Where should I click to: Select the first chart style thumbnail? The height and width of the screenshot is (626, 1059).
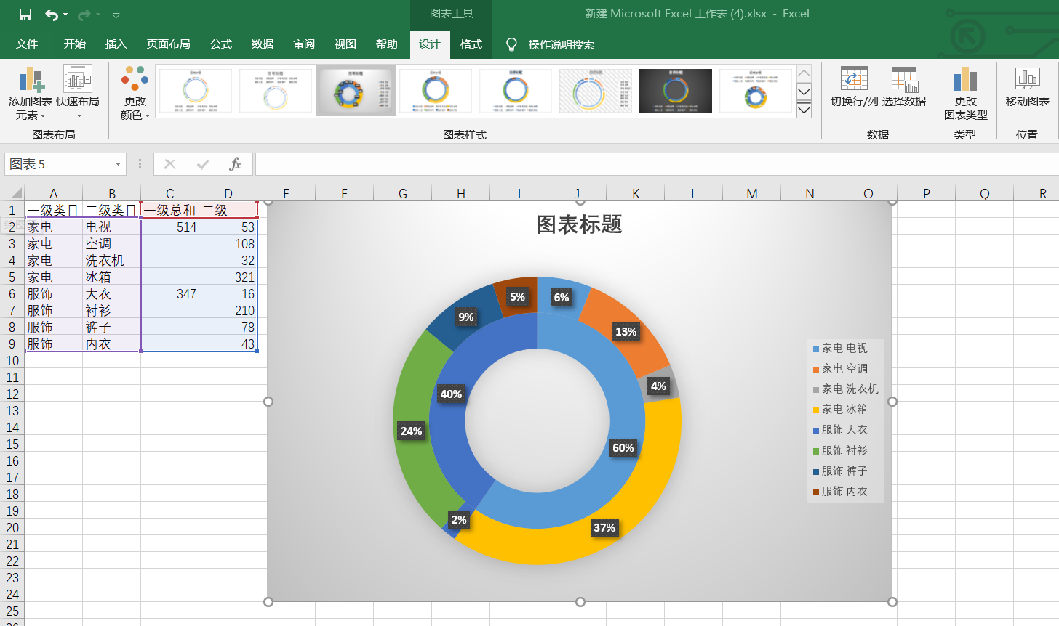[x=196, y=91]
